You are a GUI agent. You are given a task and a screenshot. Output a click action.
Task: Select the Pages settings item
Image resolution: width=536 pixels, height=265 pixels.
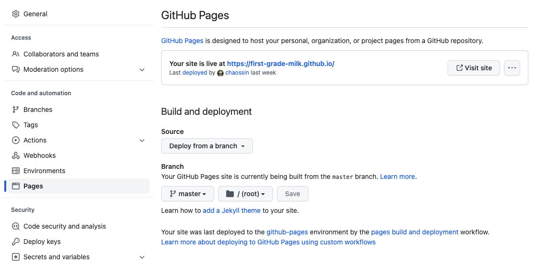click(79, 186)
